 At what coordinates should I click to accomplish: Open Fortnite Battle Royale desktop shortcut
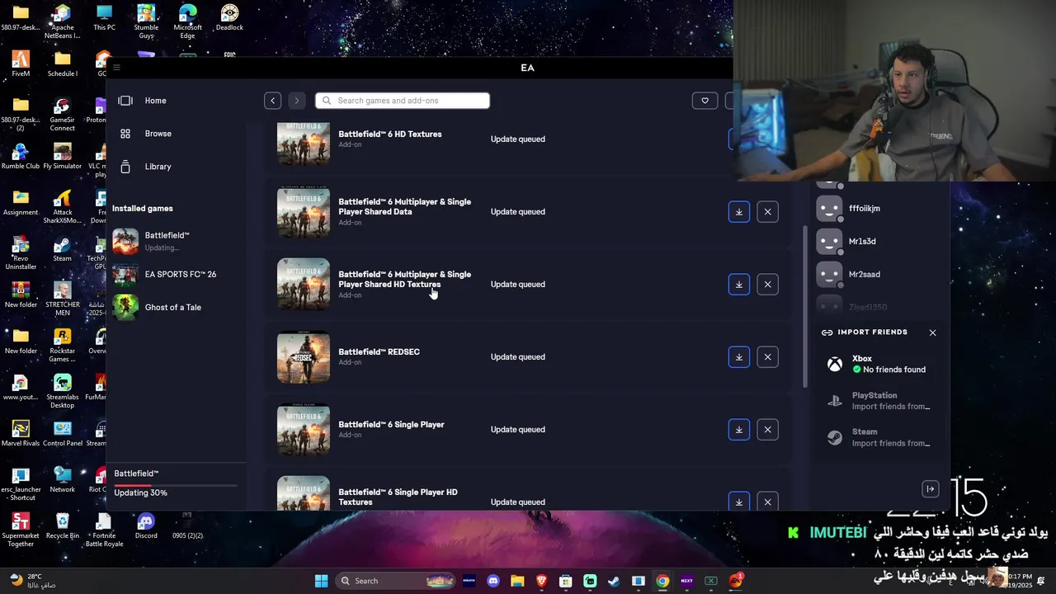point(104,530)
